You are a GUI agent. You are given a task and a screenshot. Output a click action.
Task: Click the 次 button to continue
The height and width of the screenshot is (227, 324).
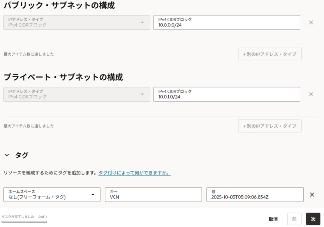pos(313,219)
